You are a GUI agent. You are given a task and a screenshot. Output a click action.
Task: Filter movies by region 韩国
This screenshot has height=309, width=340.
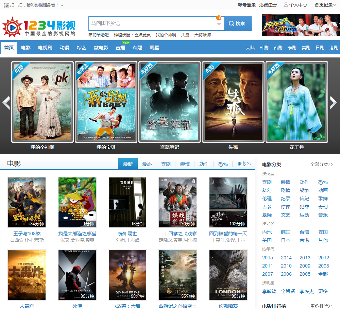pos(285,232)
